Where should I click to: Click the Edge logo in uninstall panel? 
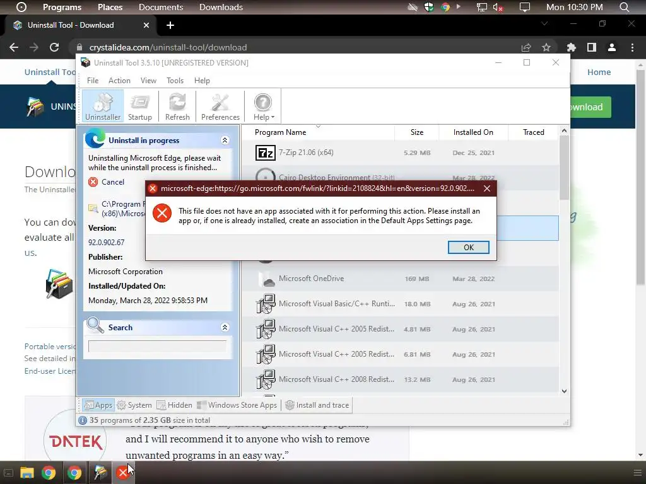(x=95, y=138)
